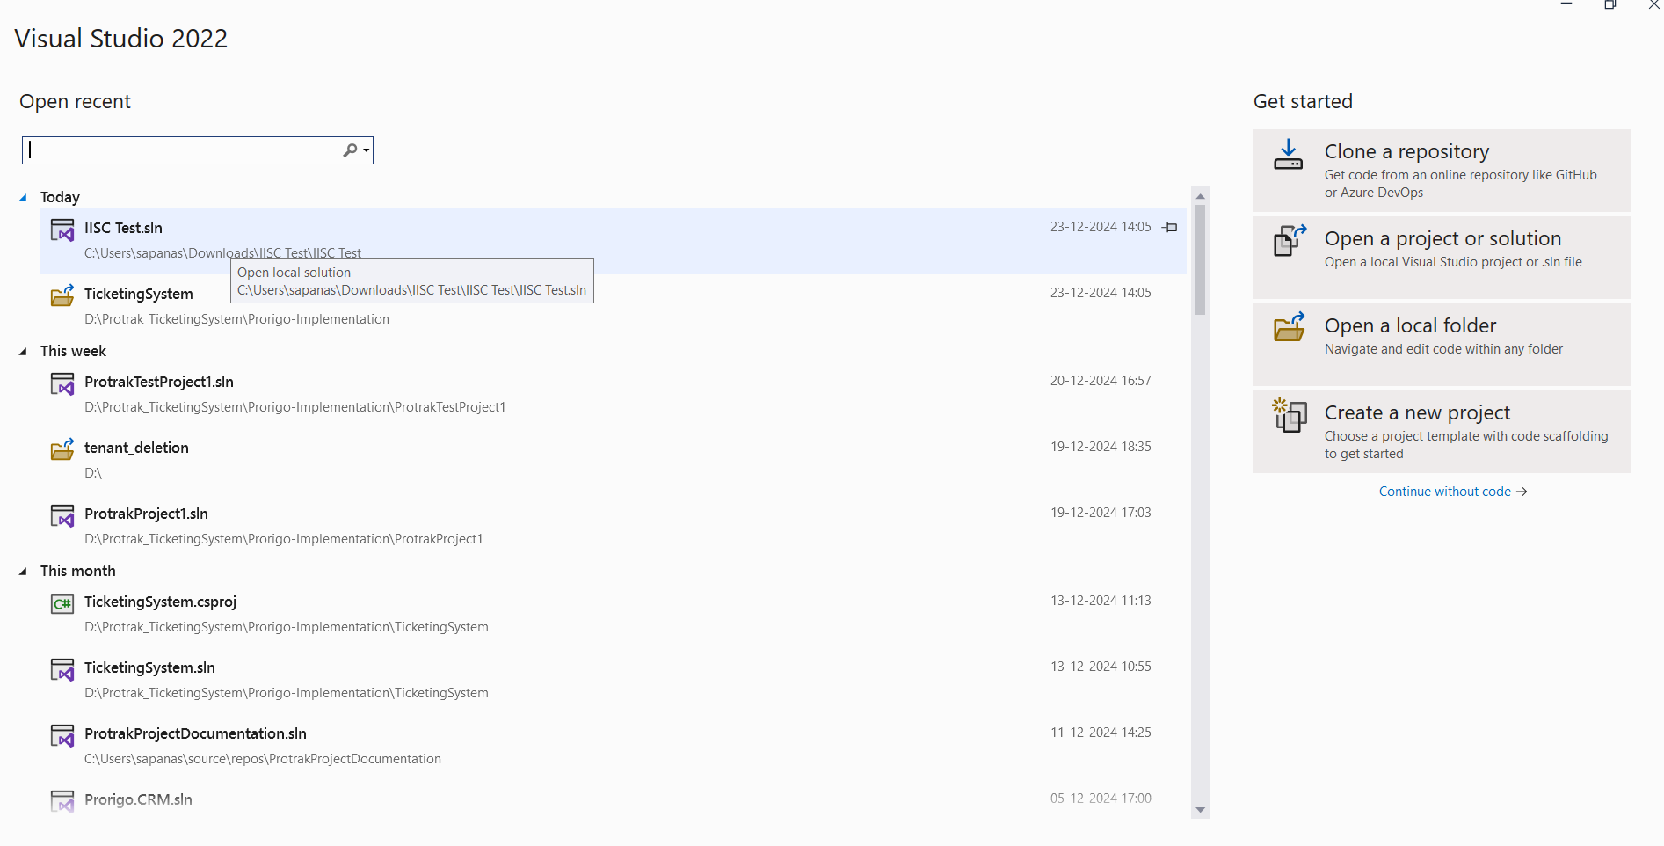Open the search filter dropdown arrow

366,150
